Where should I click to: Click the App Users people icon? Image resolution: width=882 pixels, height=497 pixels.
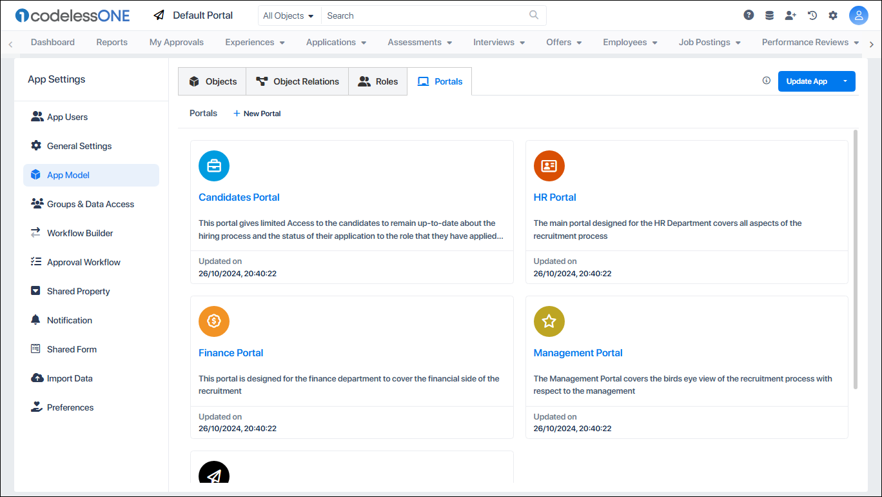tap(37, 117)
